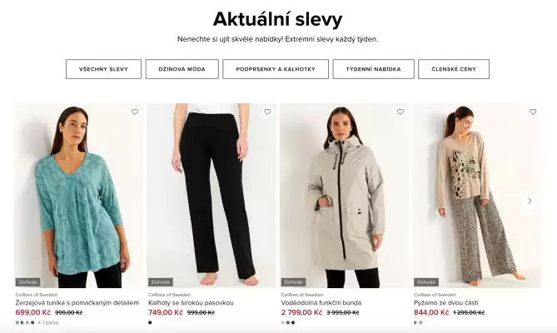Show the Členské ceny deals
Screen dimensions: 557x333
[x=454, y=69]
